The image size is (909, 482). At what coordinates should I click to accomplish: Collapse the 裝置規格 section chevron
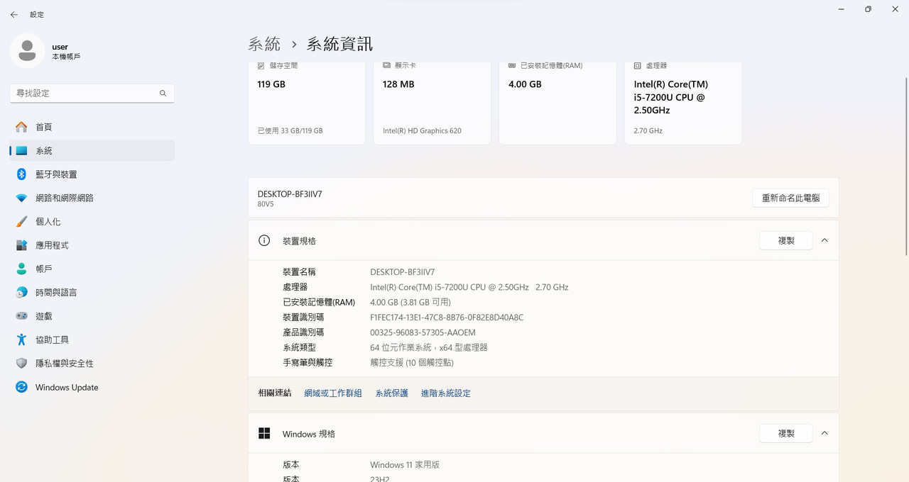[x=824, y=240]
